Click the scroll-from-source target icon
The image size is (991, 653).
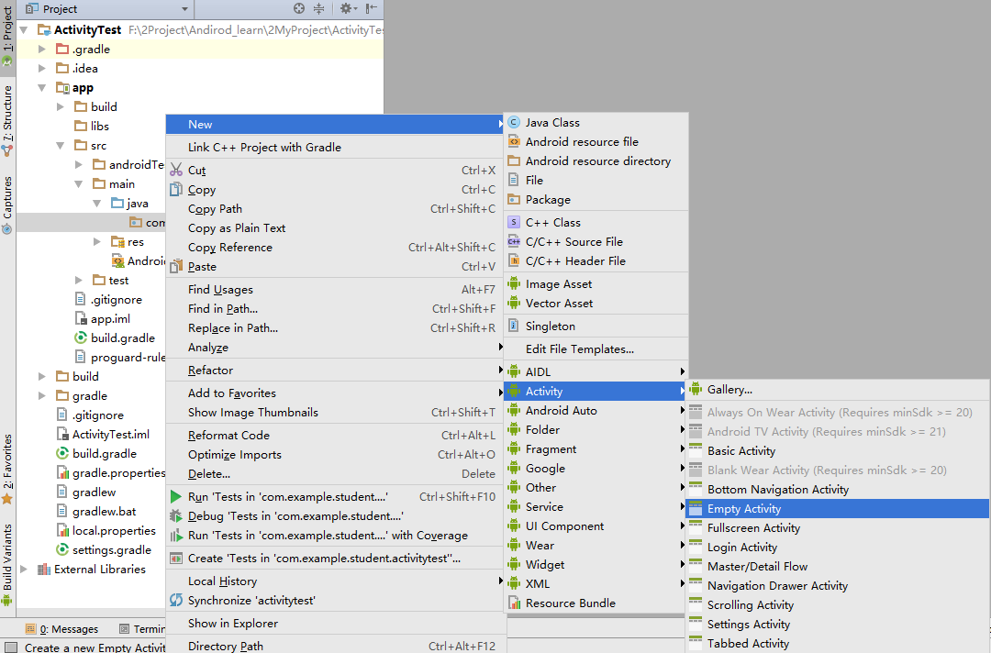(299, 8)
